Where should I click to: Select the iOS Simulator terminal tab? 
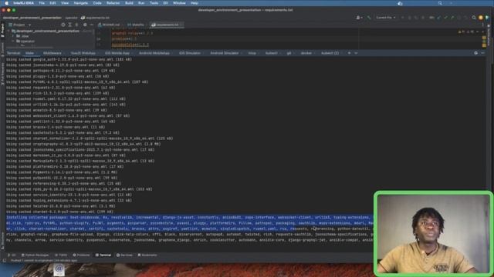point(190,53)
